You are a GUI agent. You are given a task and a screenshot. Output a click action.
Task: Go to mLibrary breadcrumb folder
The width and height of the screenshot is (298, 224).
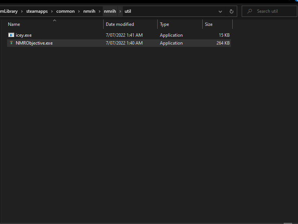[x=9, y=11]
